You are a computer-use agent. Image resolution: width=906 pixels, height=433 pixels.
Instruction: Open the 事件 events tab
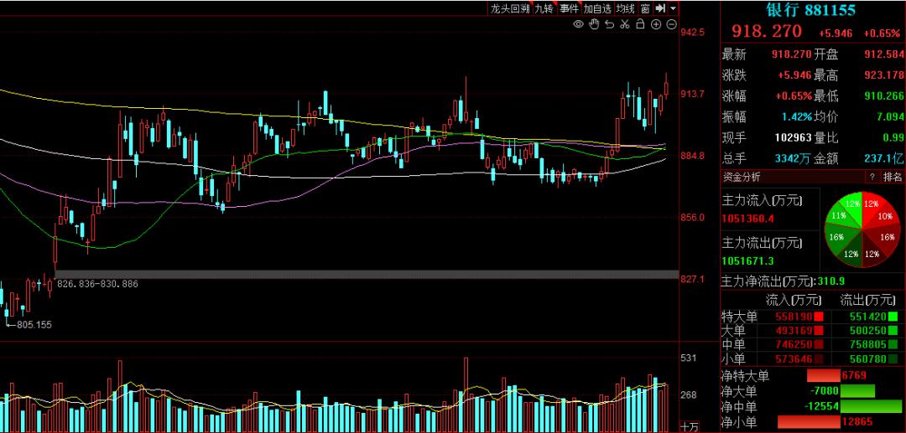pyautogui.click(x=570, y=8)
